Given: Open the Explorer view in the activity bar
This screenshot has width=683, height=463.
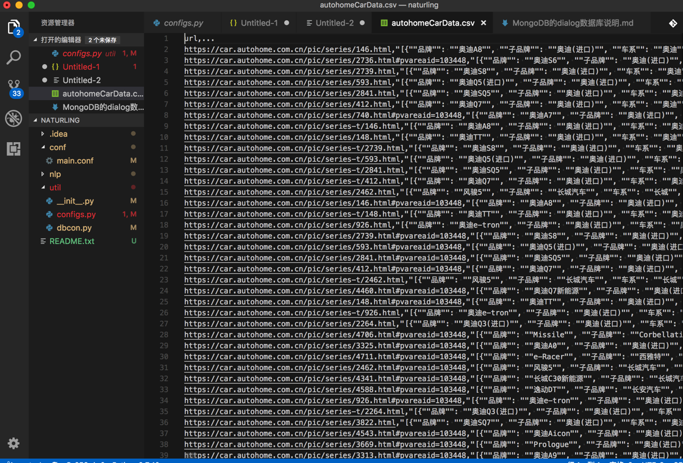Looking at the screenshot, I should (x=14, y=27).
